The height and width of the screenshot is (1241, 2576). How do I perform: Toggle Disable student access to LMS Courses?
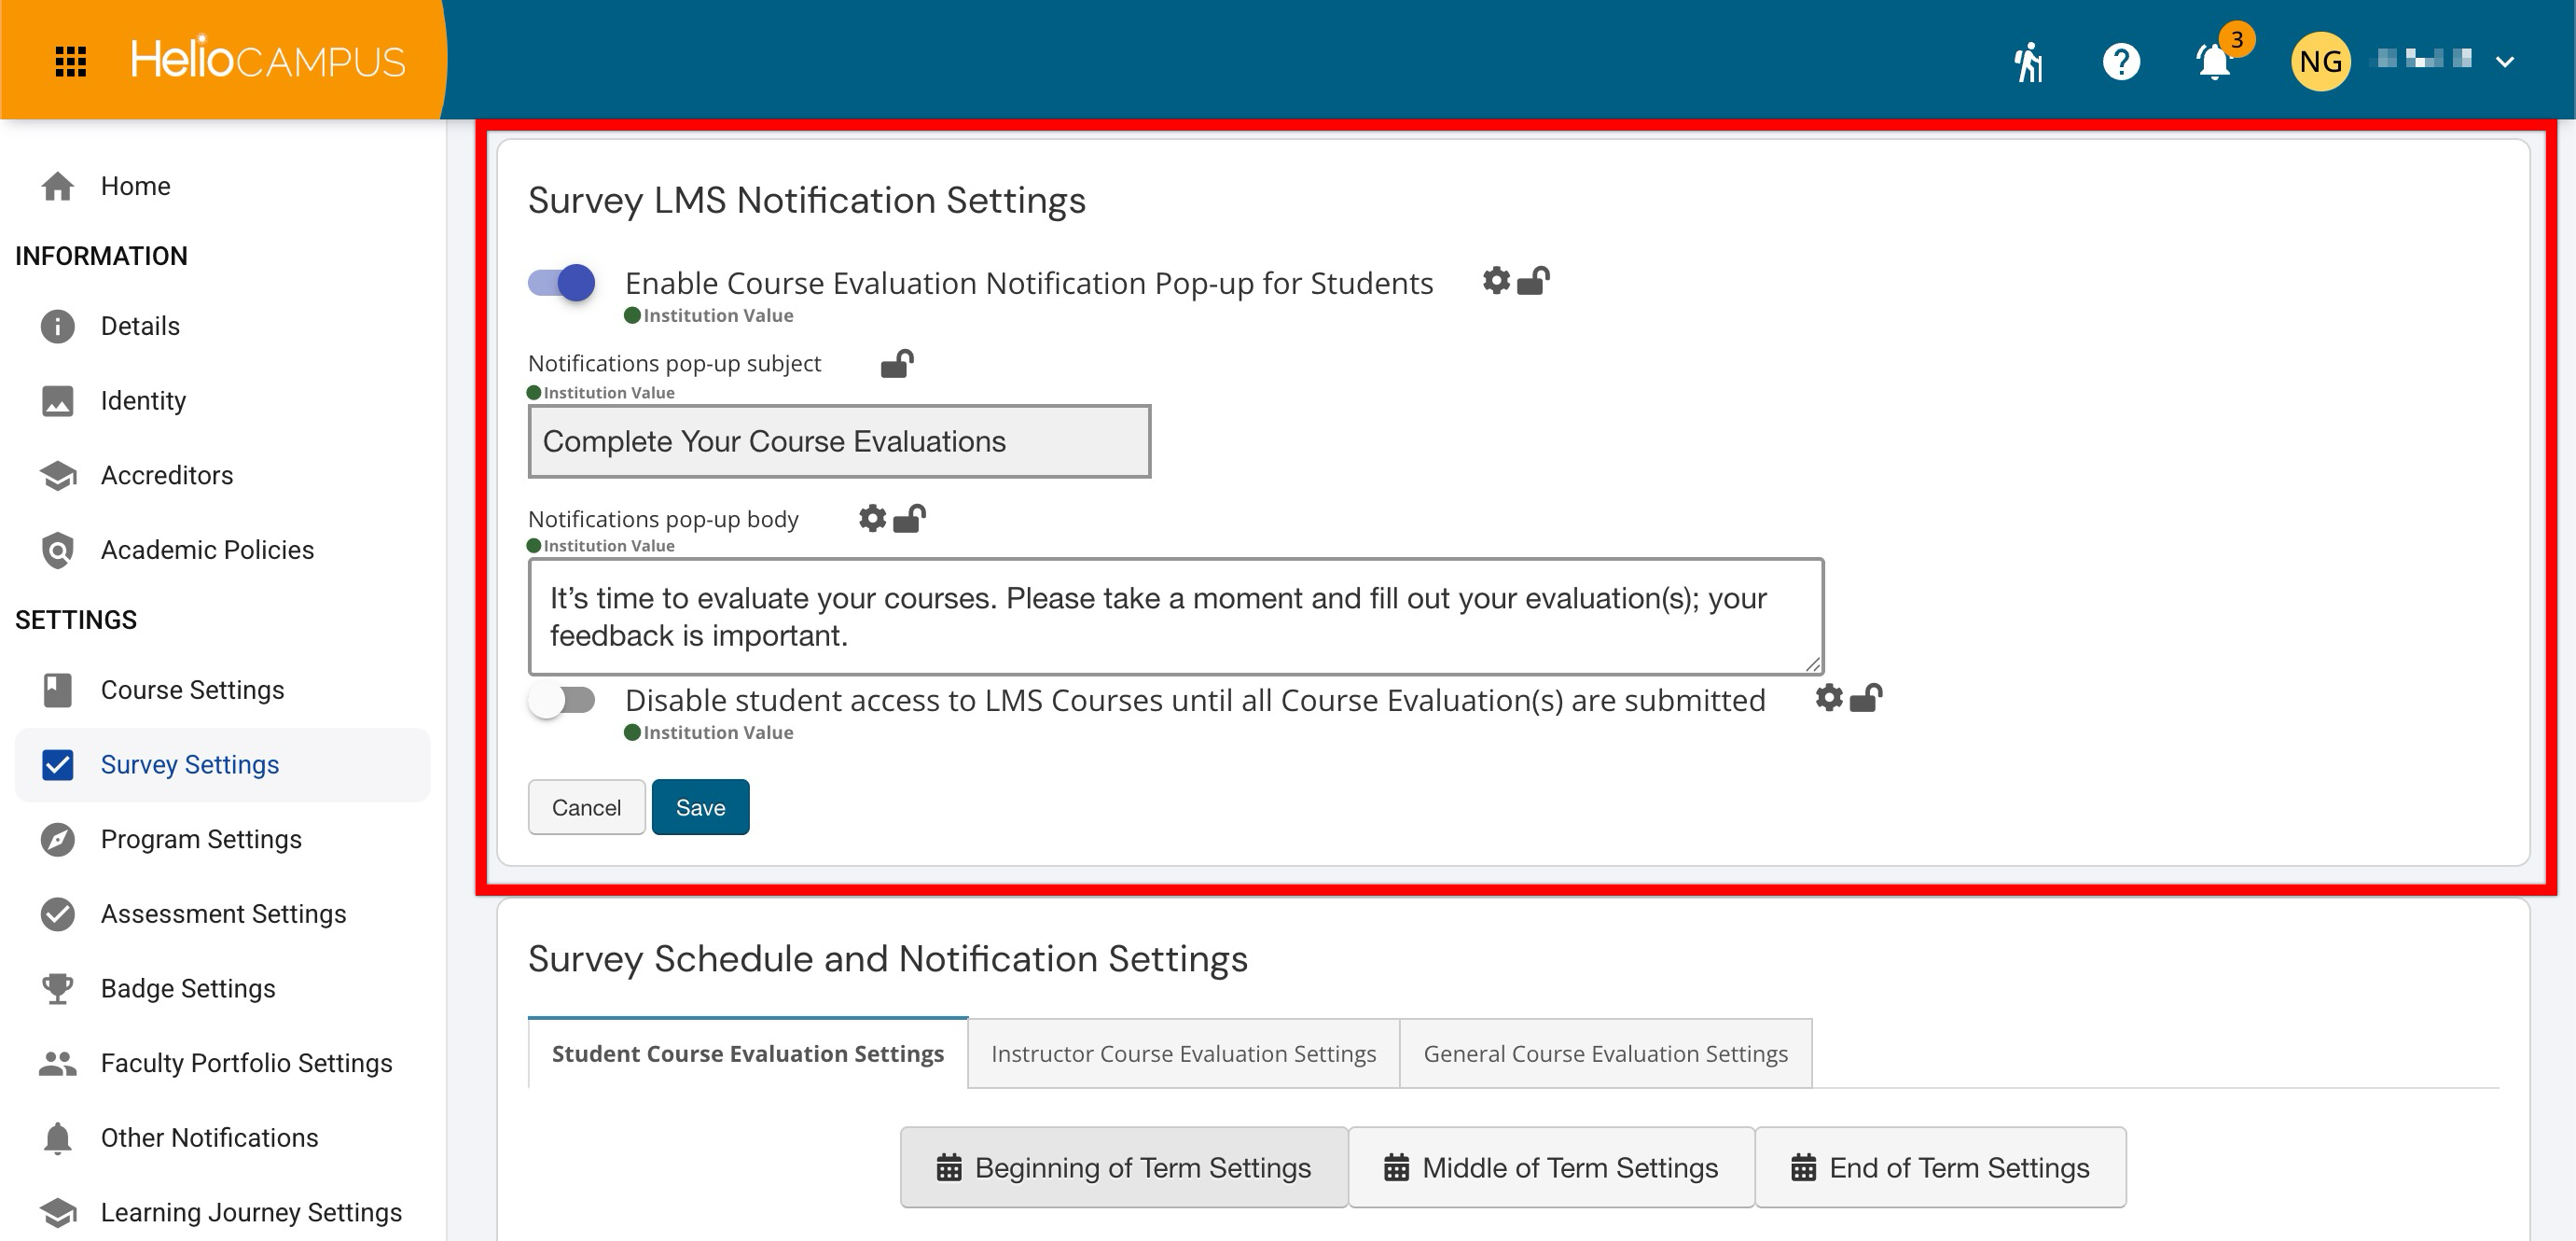pos(561,701)
